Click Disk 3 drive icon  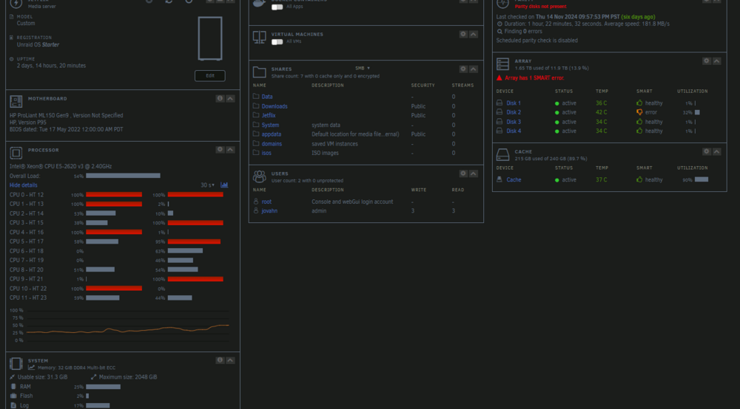499,121
